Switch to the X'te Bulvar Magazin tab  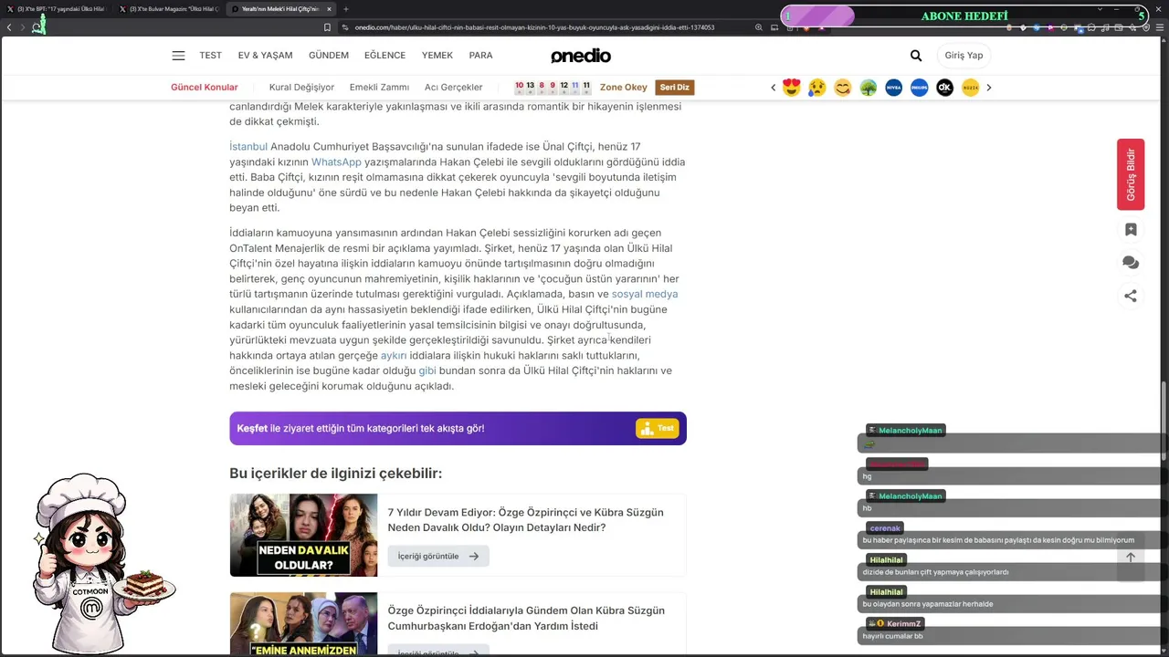click(169, 9)
